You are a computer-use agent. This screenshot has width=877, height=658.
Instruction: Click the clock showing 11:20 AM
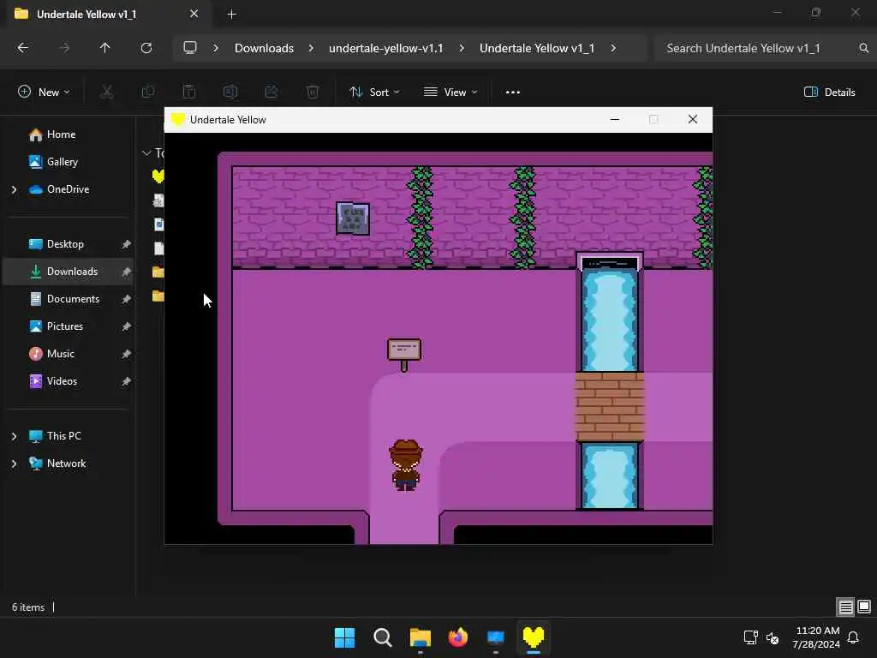point(817,637)
